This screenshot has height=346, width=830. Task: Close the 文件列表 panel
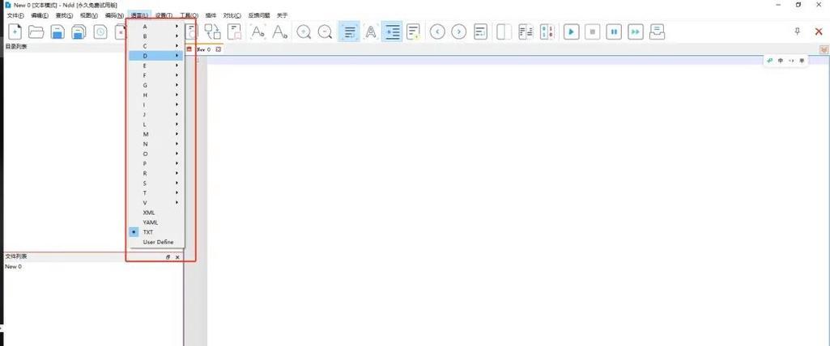tap(177, 257)
